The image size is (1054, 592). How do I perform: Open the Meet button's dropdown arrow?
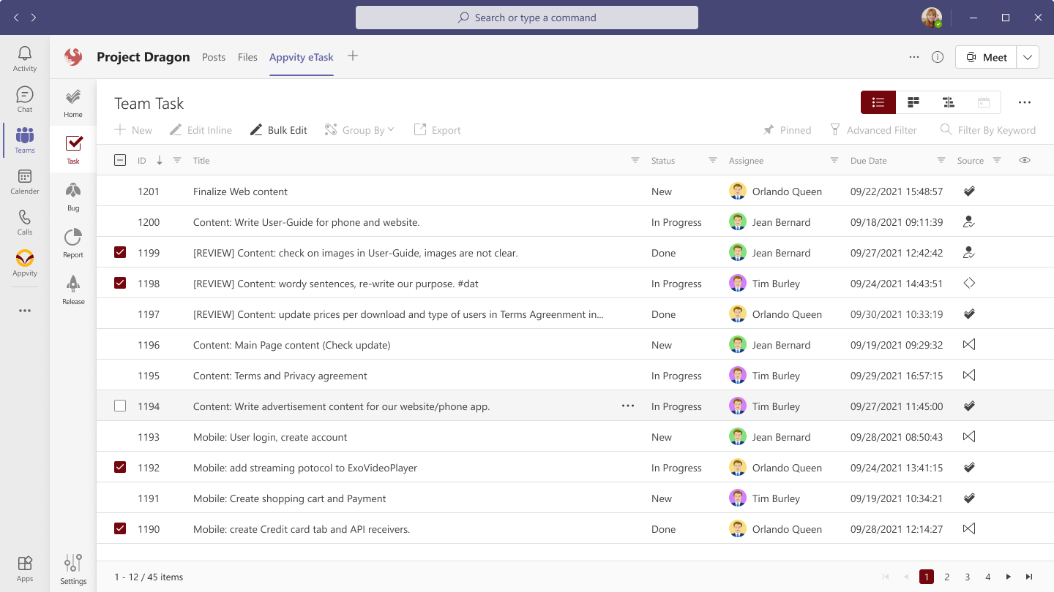[x=1028, y=56]
